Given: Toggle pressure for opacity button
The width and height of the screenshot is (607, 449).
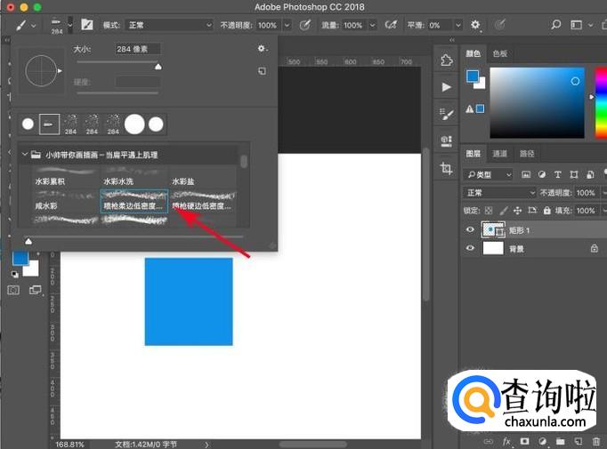Looking at the screenshot, I should coord(305,25).
